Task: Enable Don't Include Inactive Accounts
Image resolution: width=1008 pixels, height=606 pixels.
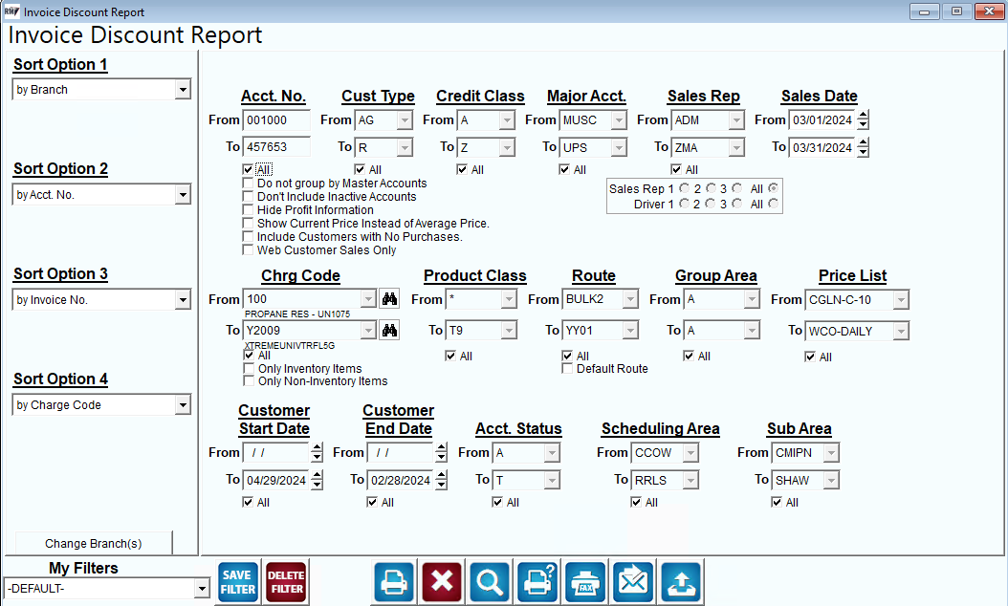Action: click(248, 197)
